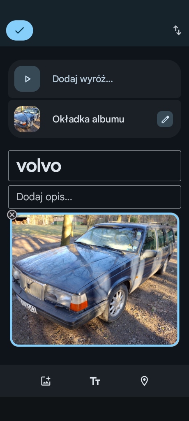Image resolution: width=189 pixels, height=421 pixels.
Task: Tap the car's front alloy wheel in the photo
Action: tap(117, 303)
